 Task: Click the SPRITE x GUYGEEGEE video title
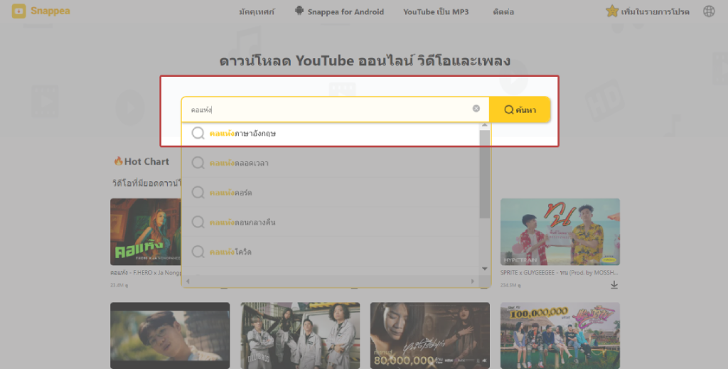pyautogui.click(x=560, y=273)
